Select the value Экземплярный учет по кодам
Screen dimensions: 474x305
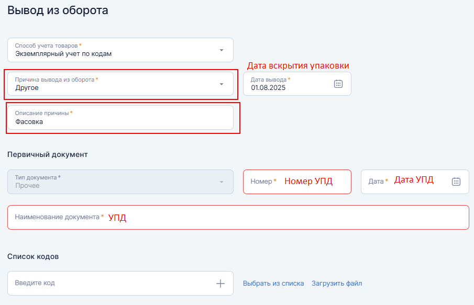(63, 53)
